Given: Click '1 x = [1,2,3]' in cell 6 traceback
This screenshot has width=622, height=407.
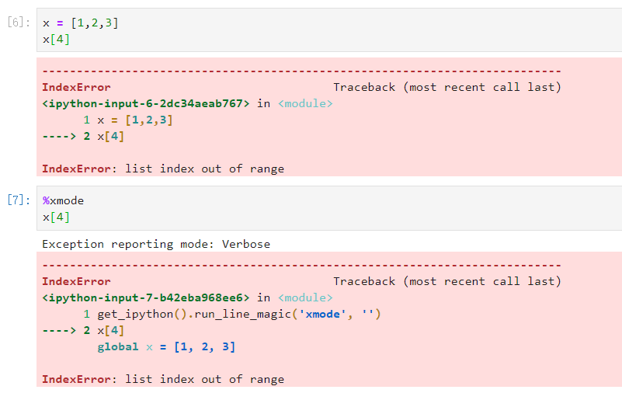Looking at the screenshot, I should pos(128,120).
